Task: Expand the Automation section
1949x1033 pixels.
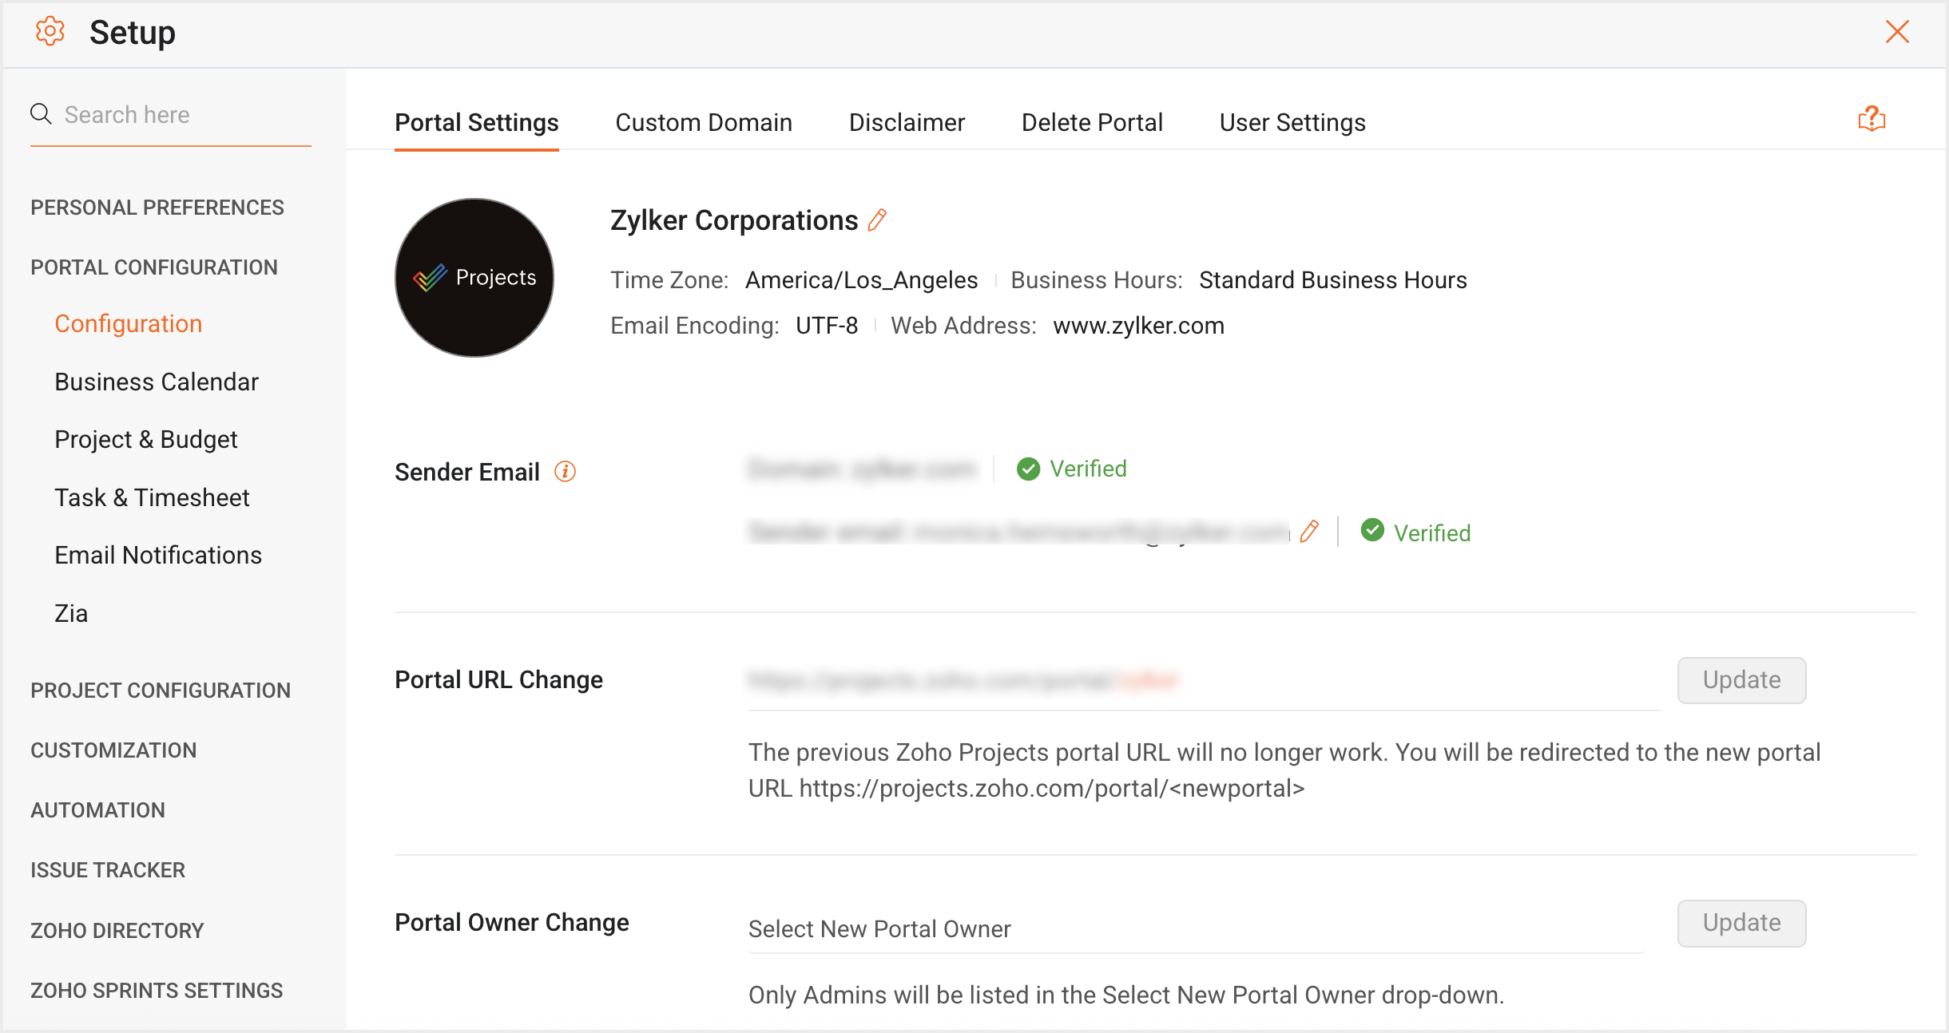Action: (x=97, y=810)
